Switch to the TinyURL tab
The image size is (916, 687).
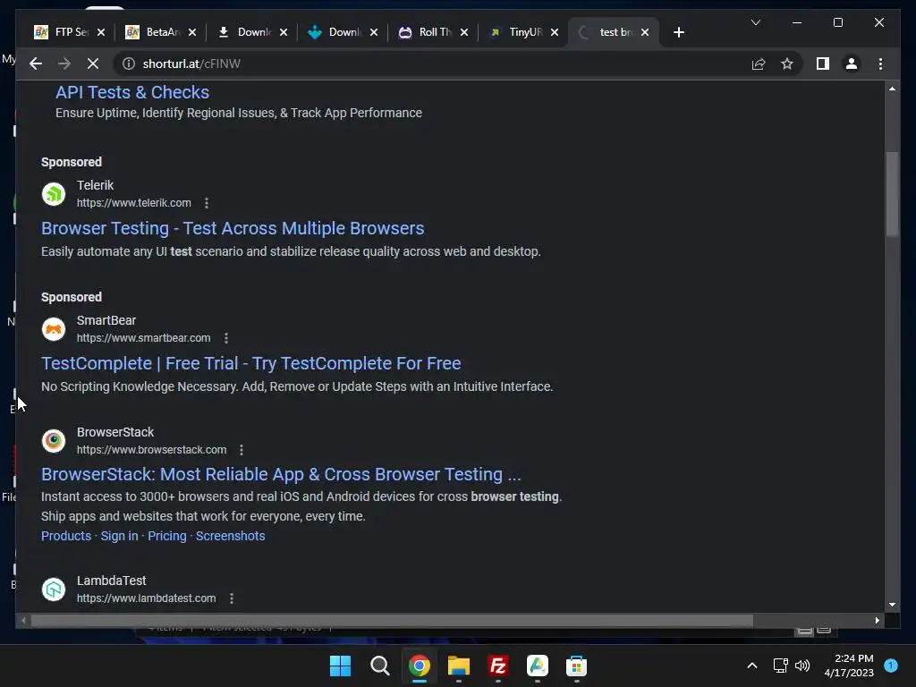(x=517, y=32)
